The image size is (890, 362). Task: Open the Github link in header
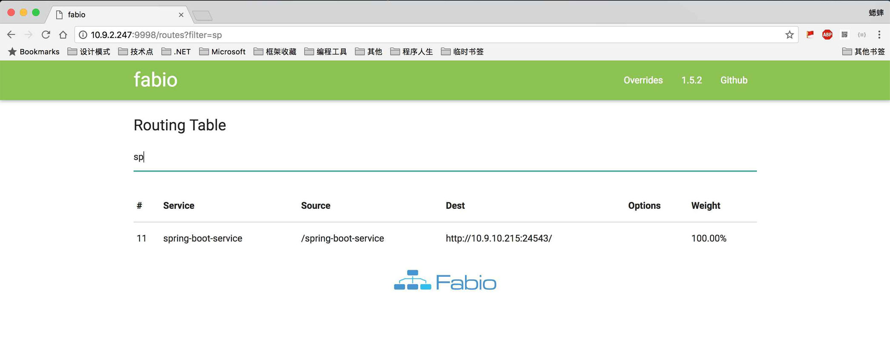tap(733, 80)
